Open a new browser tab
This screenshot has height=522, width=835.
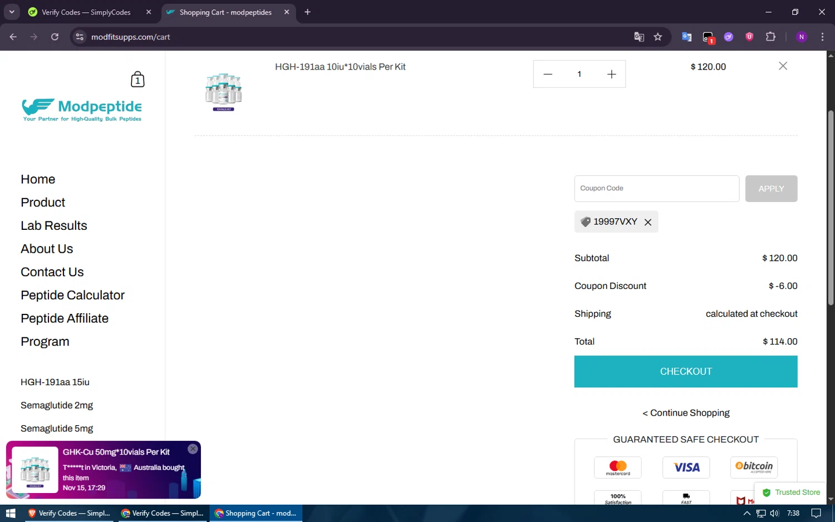(307, 12)
